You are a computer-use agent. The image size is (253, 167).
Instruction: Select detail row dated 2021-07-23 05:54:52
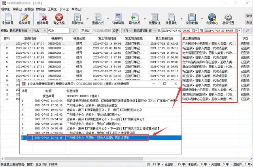101,119
